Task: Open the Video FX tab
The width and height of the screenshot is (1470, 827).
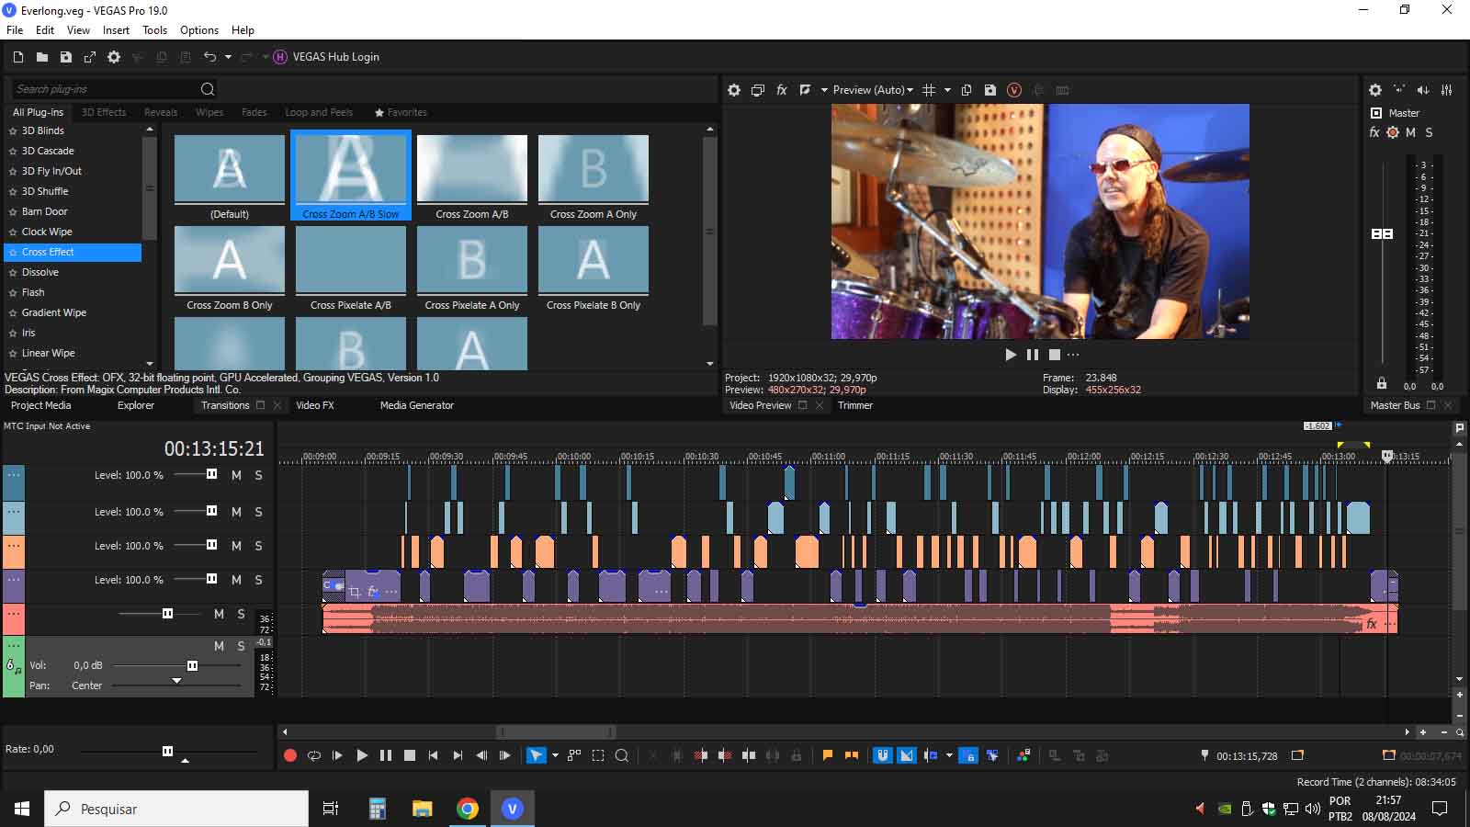Action: pyautogui.click(x=315, y=405)
